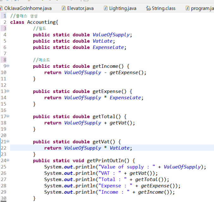
Task: Click the class keyword on line 2
Action: point(17,22)
